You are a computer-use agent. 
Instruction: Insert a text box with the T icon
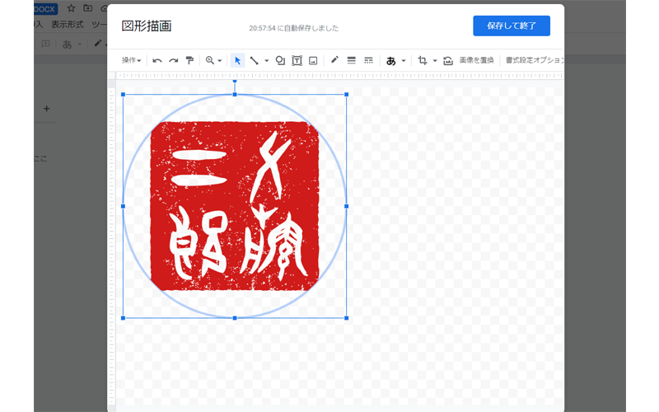[x=297, y=60]
